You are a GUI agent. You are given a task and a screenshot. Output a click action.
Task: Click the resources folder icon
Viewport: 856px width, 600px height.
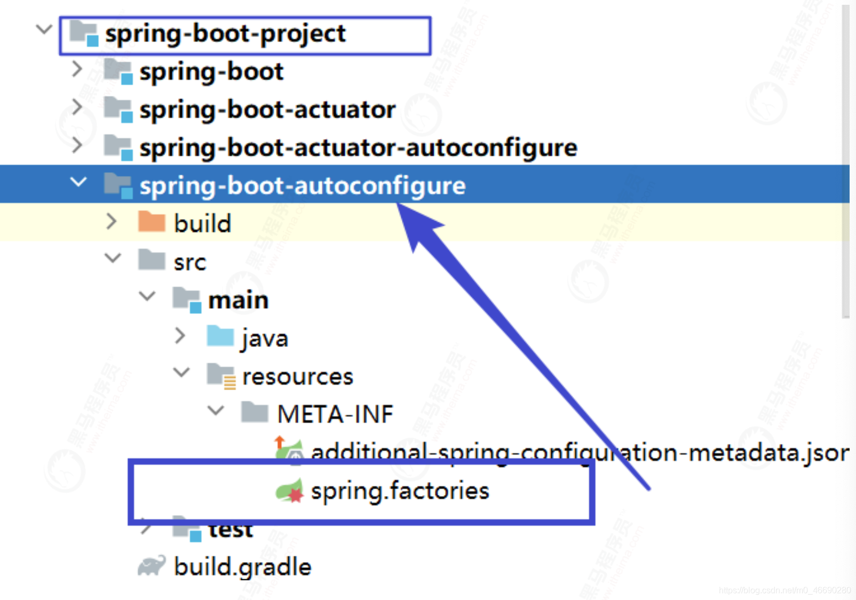pos(221,376)
